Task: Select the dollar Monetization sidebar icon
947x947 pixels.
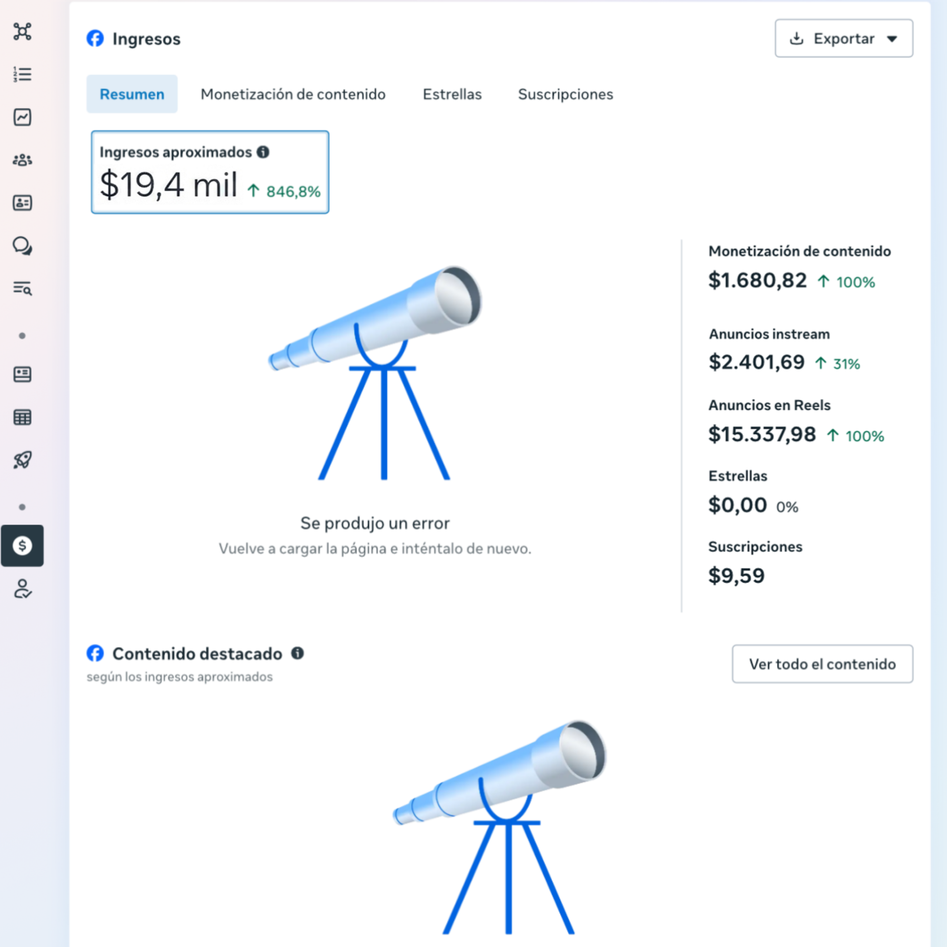Action: pyautogui.click(x=22, y=546)
